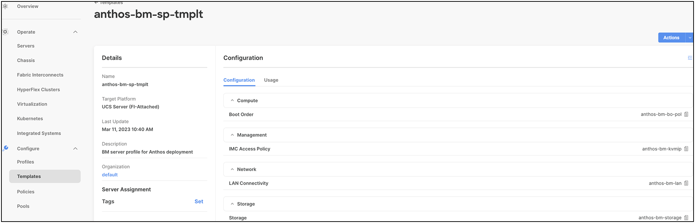Click the Server Assignment heading

pos(126,189)
